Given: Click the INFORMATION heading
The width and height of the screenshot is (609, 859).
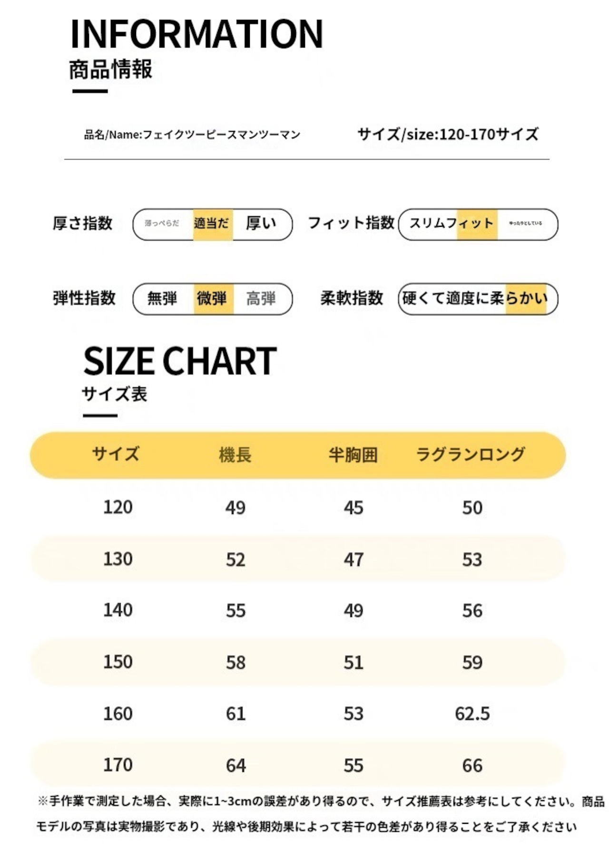Looking at the screenshot, I should 196,34.
